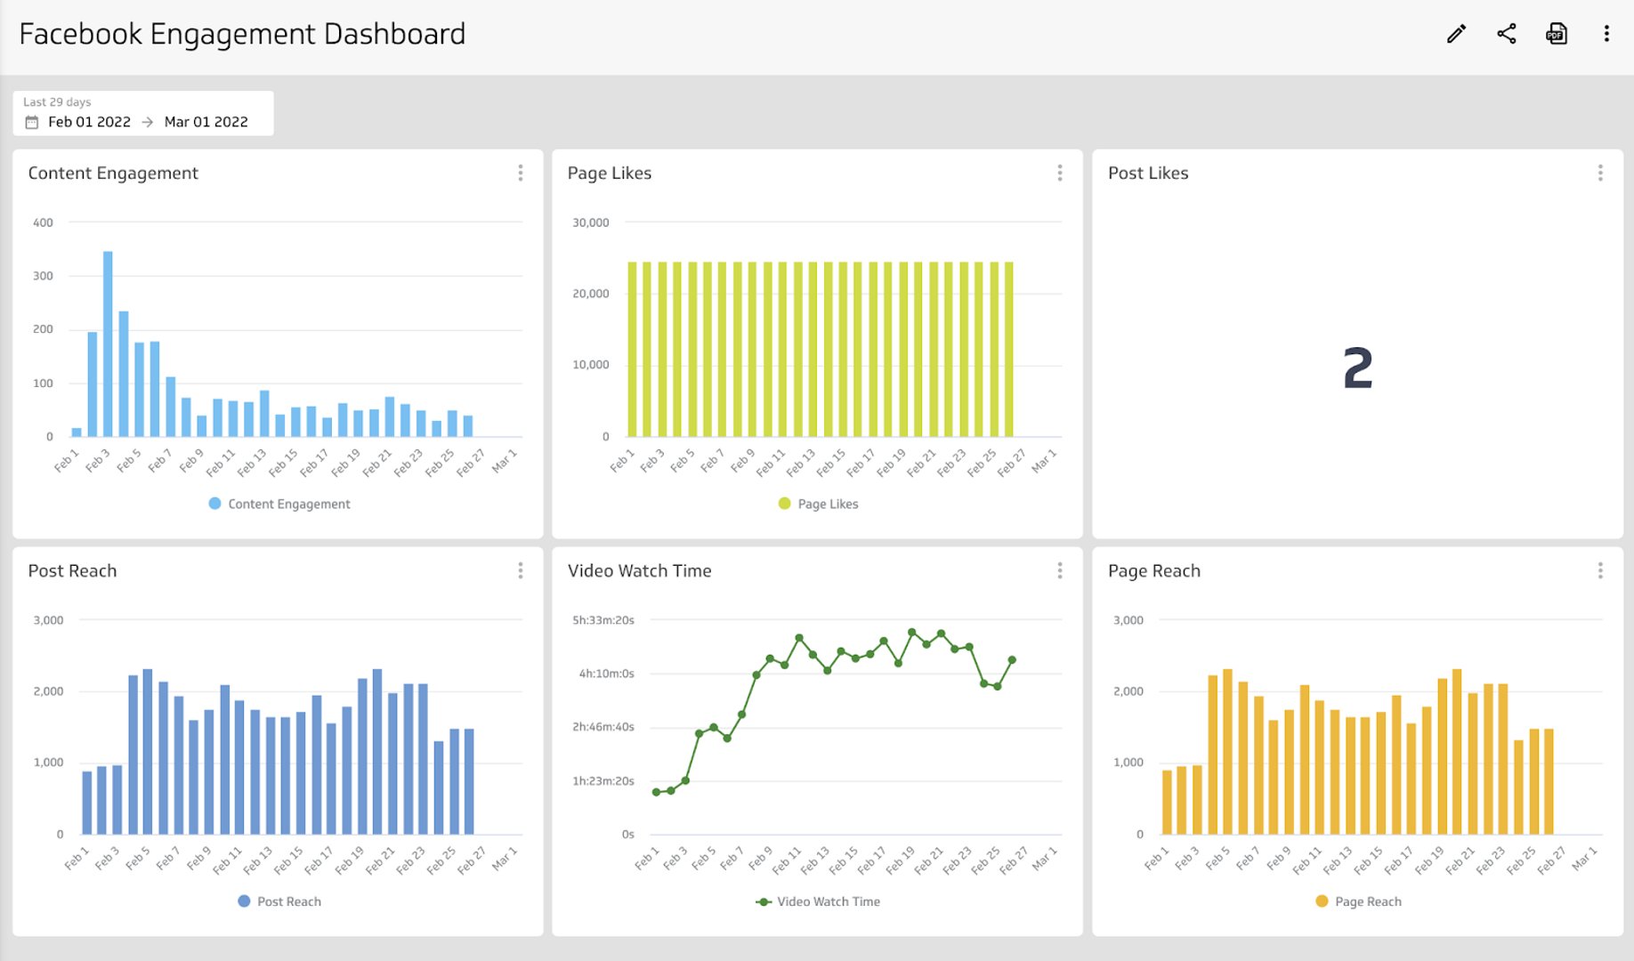
Task: Open the kebab menu on Post Likes widget
Action: tap(1600, 173)
